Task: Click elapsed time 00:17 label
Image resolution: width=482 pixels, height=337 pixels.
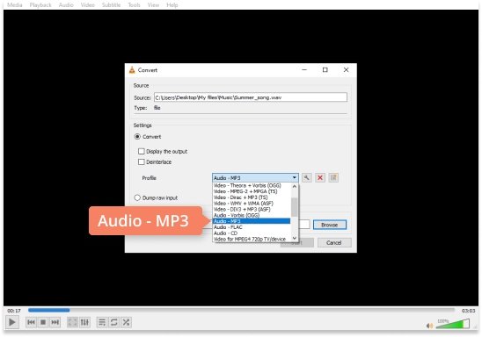Action: coord(14,311)
